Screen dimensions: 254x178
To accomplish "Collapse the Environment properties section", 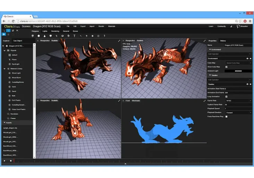I will [x=210, y=50].
